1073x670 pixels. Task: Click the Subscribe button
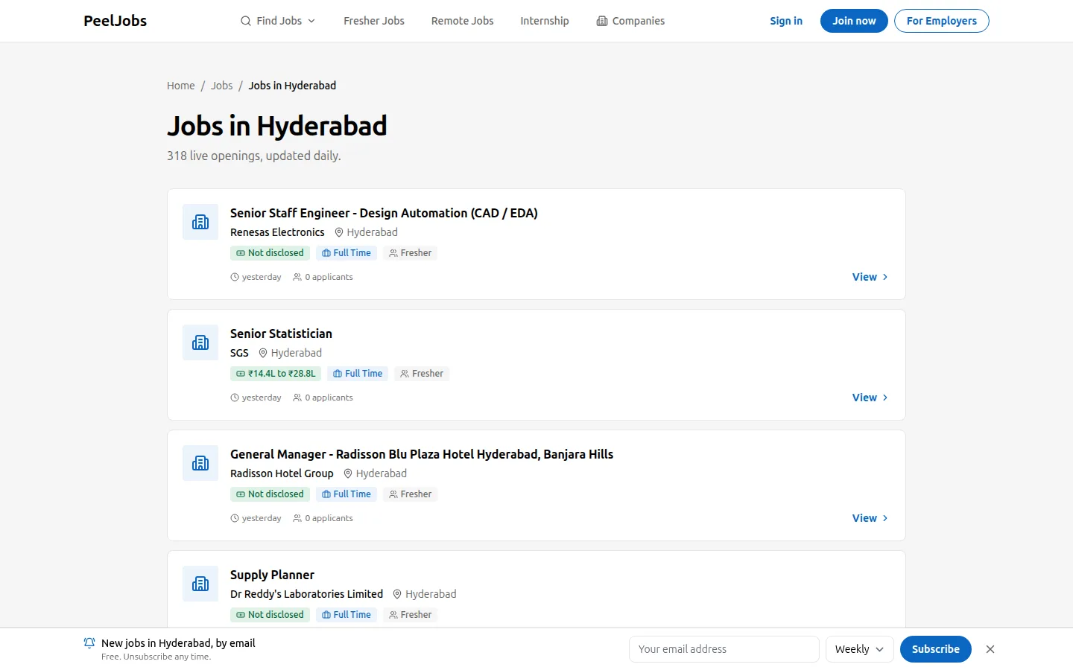[x=936, y=649]
